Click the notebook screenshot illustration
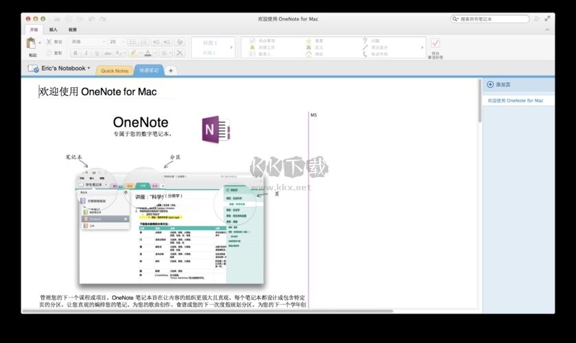This screenshot has height=343, width=576. click(171, 228)
